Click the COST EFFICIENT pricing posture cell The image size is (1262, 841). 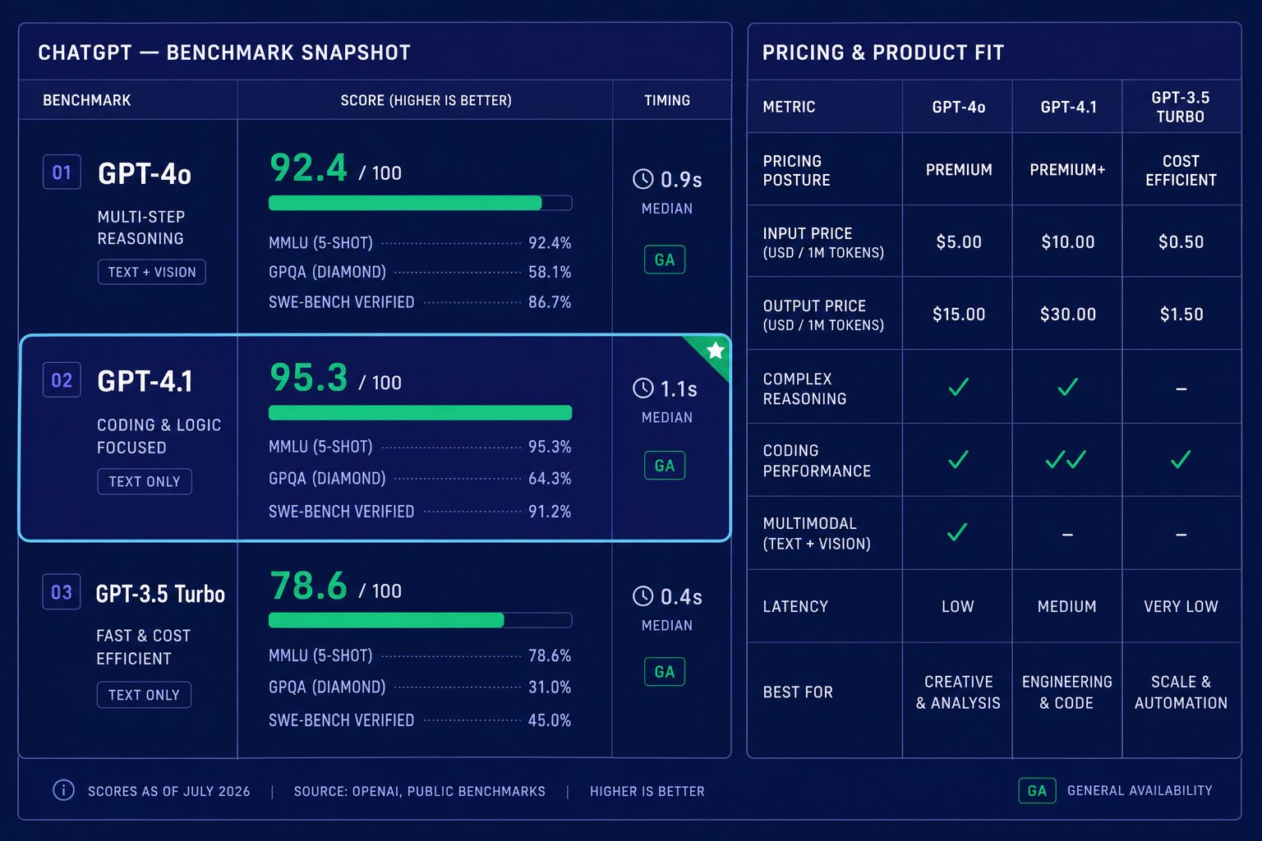point(1181,171)
